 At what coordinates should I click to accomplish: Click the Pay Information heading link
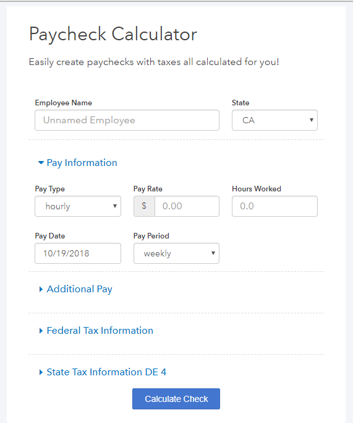click(82, 163)
